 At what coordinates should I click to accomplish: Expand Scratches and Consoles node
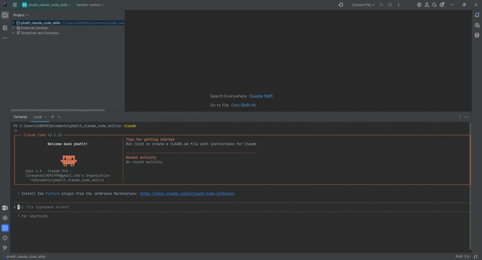tap(13, 33)
